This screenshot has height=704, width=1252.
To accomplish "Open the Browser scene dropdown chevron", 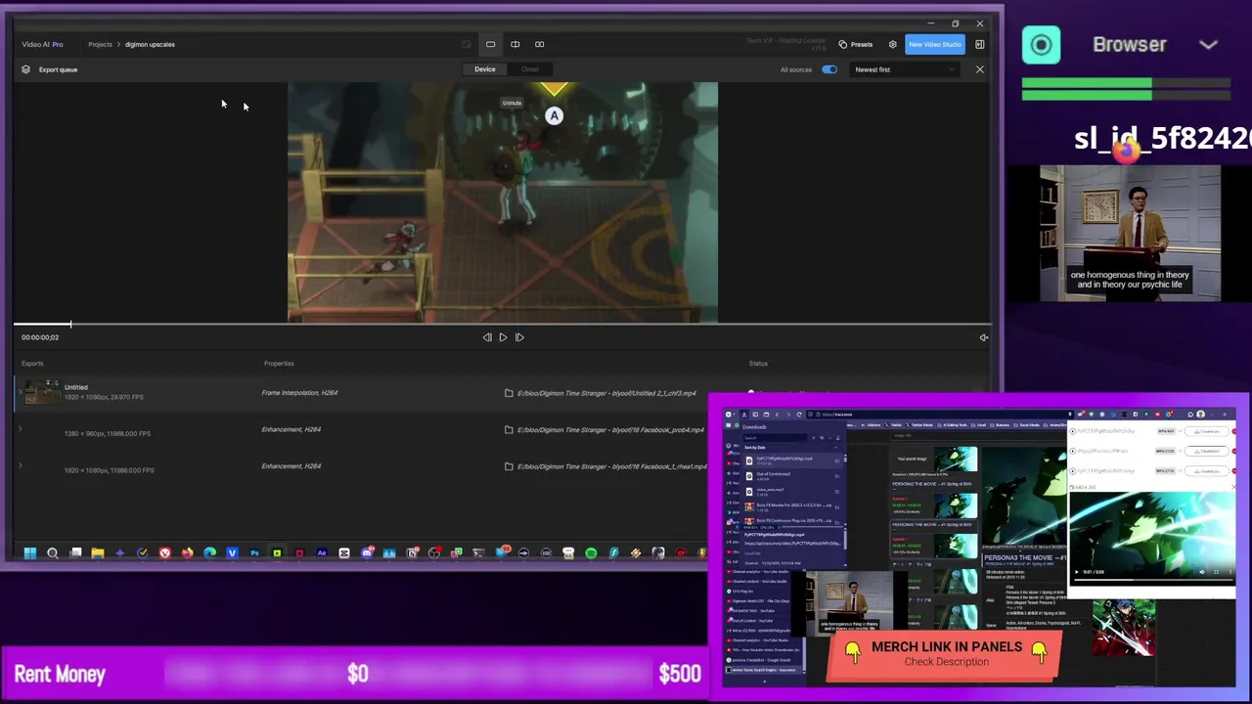I will [x=1208, y=45].
